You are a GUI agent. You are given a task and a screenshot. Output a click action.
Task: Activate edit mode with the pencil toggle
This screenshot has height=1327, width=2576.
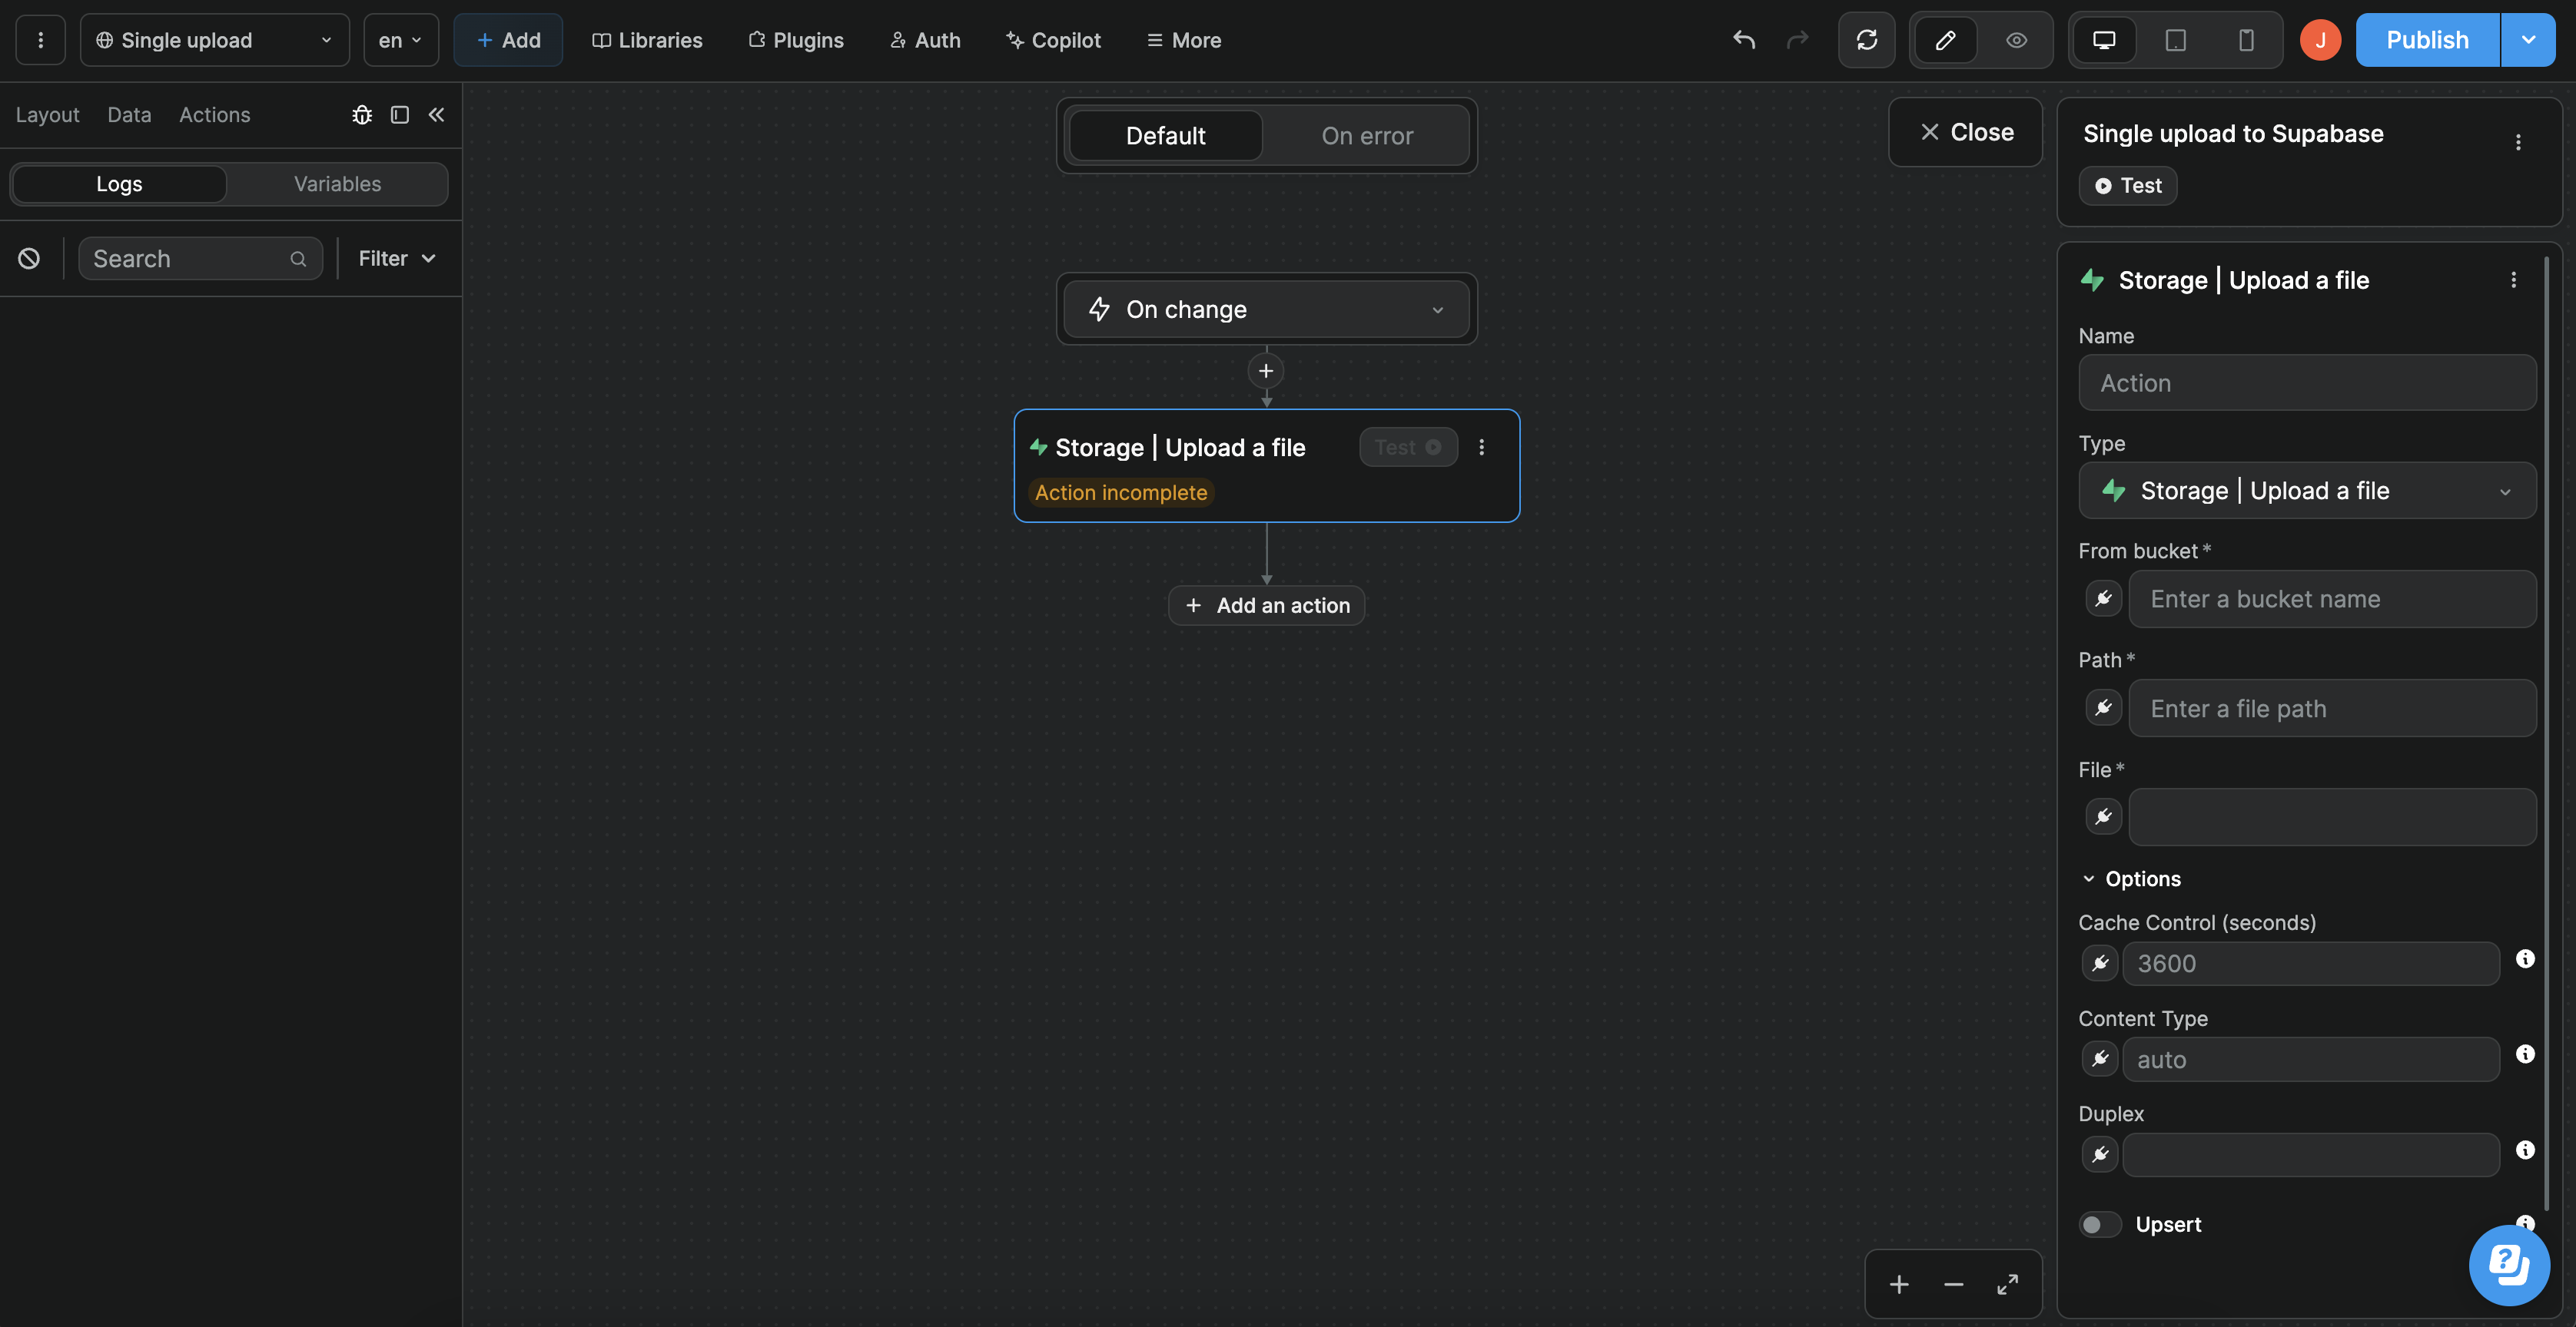1946,40
